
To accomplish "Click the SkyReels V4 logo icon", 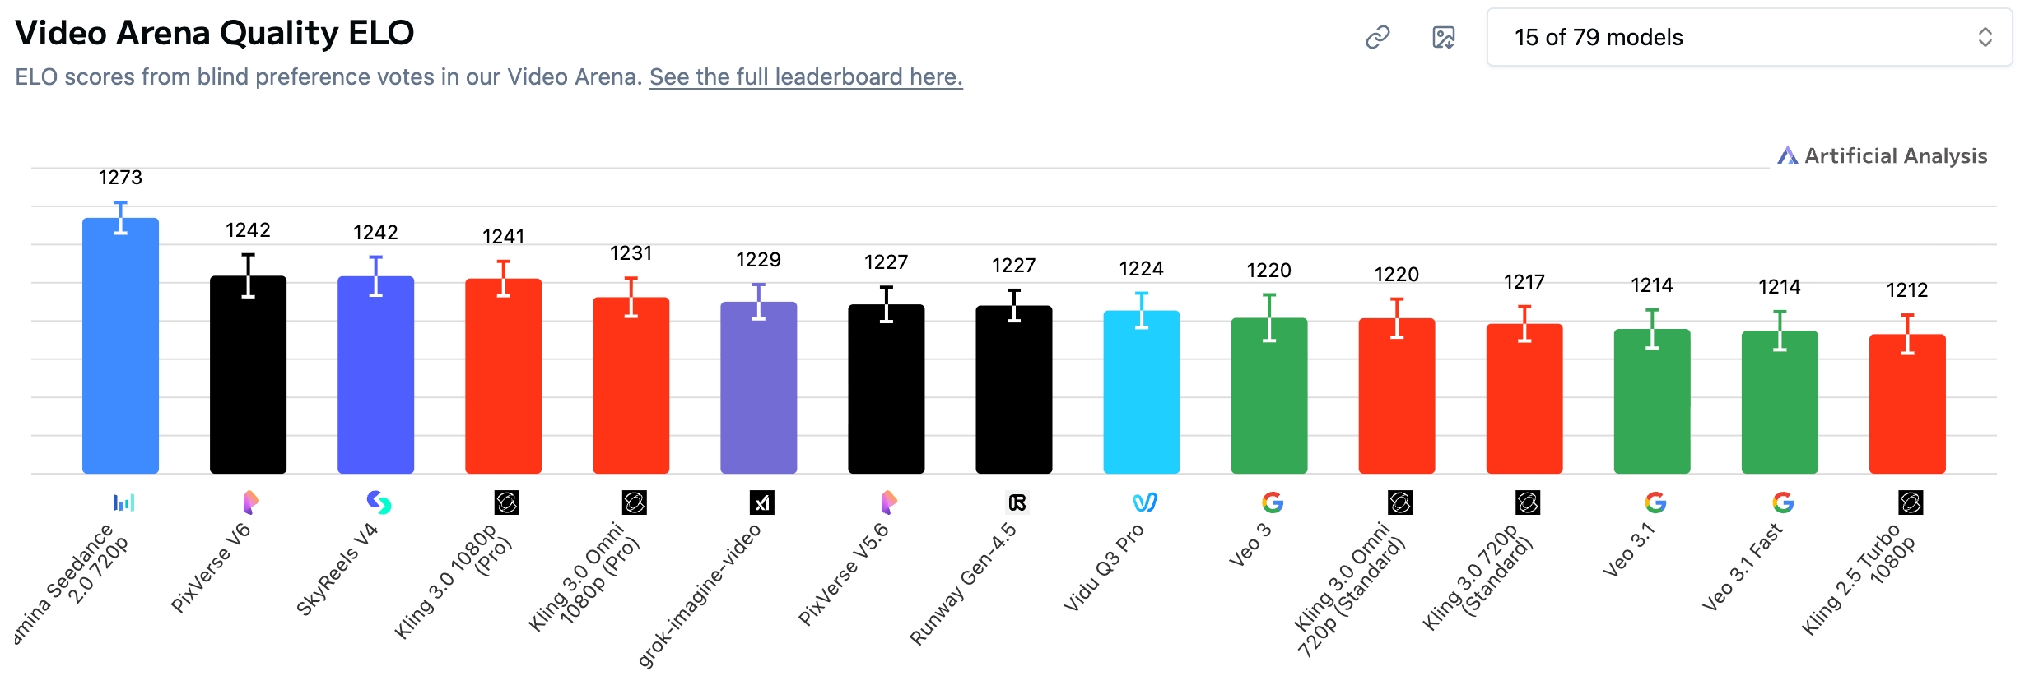I will (379, 502).
